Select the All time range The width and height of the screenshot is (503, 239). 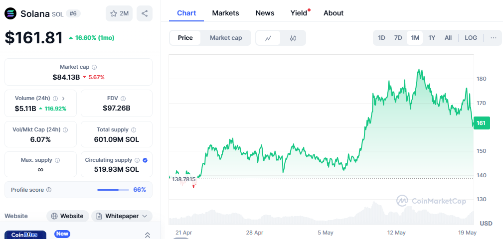coord(448,38)
